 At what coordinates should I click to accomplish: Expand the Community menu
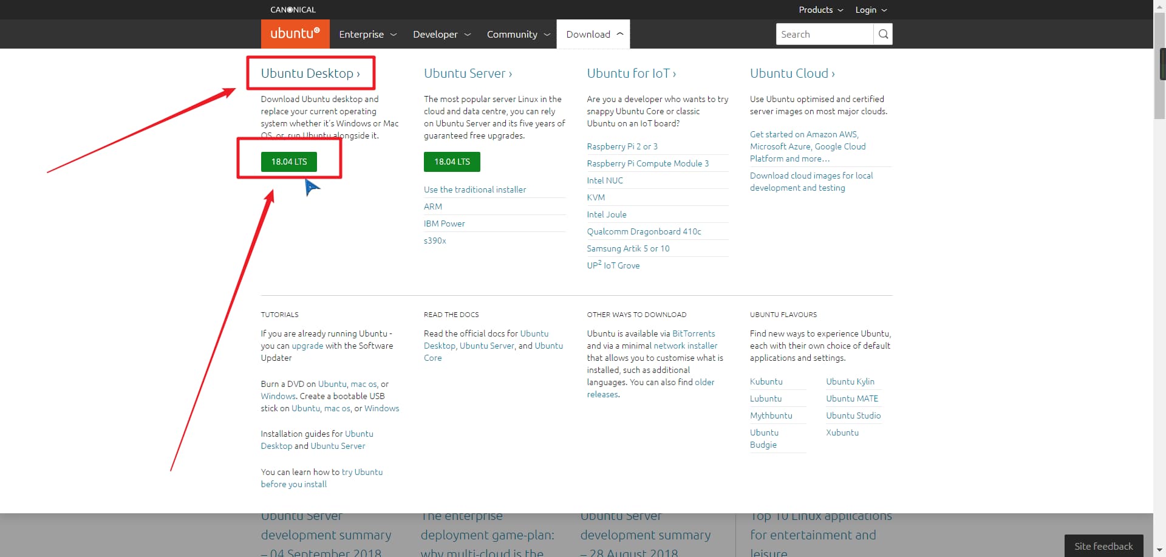click(x=518, y=34)
